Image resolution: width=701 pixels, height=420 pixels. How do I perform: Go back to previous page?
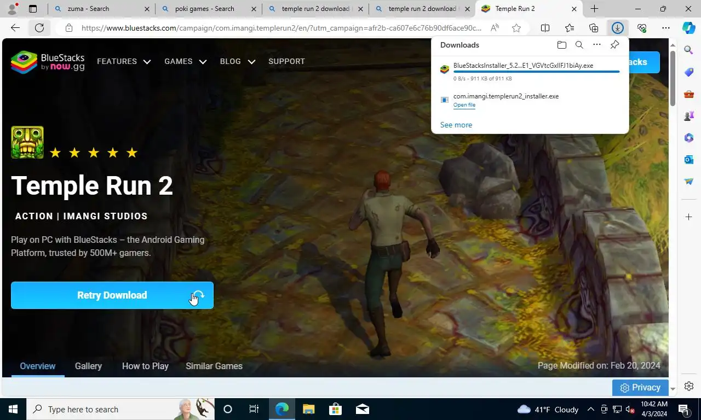click(x=15, y=28)
